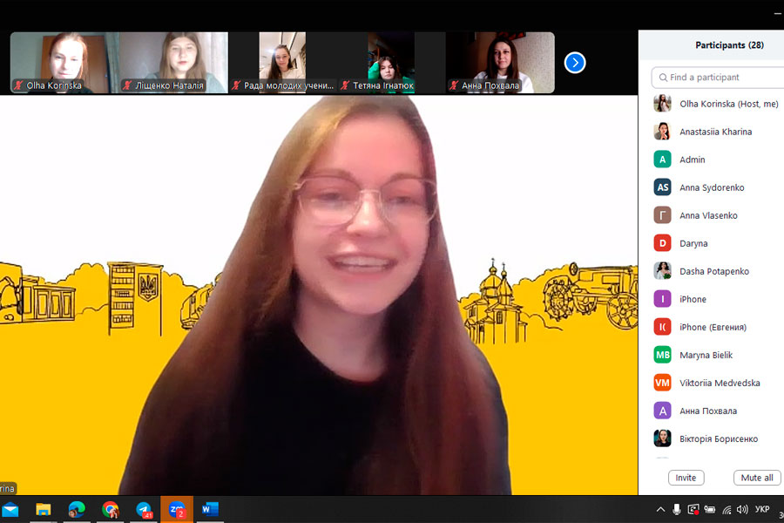Click muted mic icon on Olha Korinska tile
The image size is (784, 523).
coord(19,85)
